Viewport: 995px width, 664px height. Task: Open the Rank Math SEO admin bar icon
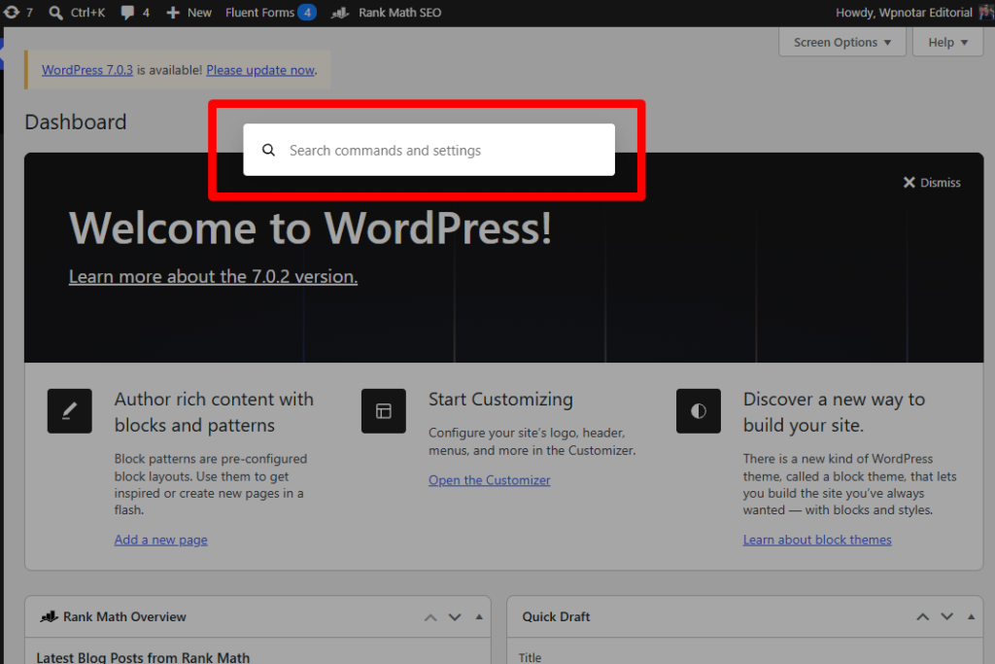pos(340,13)
